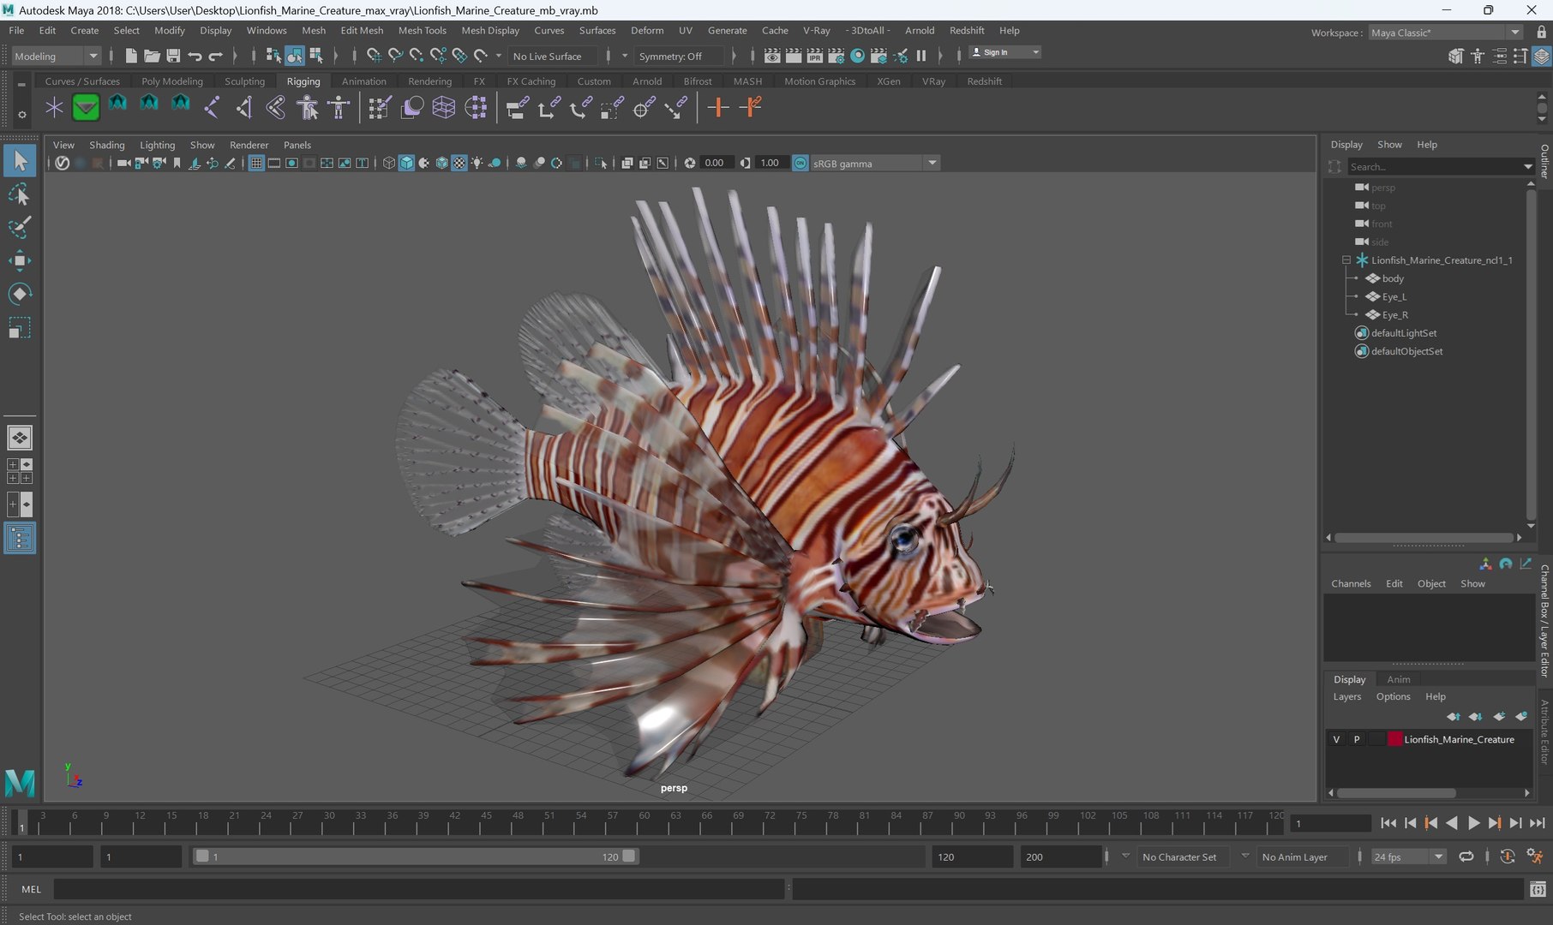Click the Redo arrow icon
Image resolution: width=1553 pixels, height=925 pixels.
point(216,56)
